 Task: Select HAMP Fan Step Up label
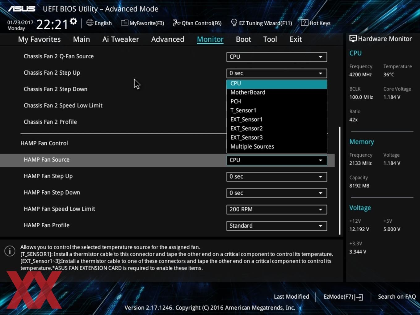pyautogui.click(x=48, y=176)
